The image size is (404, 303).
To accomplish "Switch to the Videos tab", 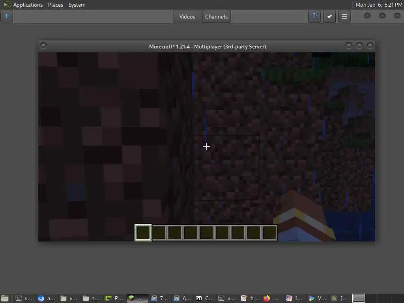I will 187,17.
